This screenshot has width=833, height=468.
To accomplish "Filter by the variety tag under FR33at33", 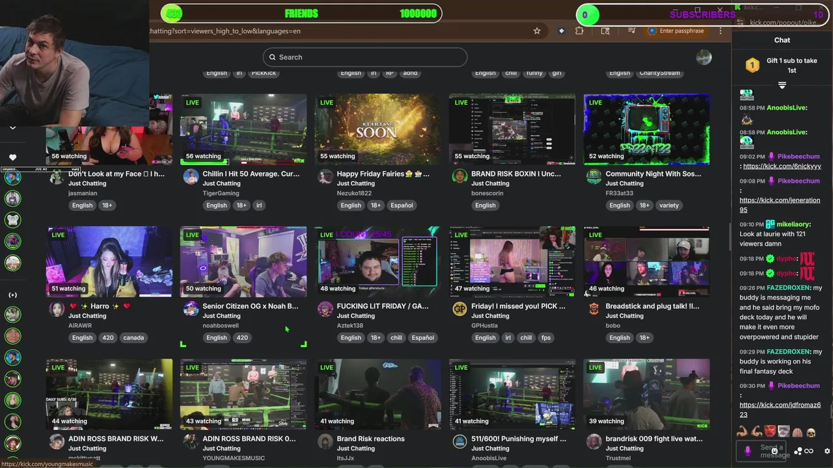I will 669,205.
